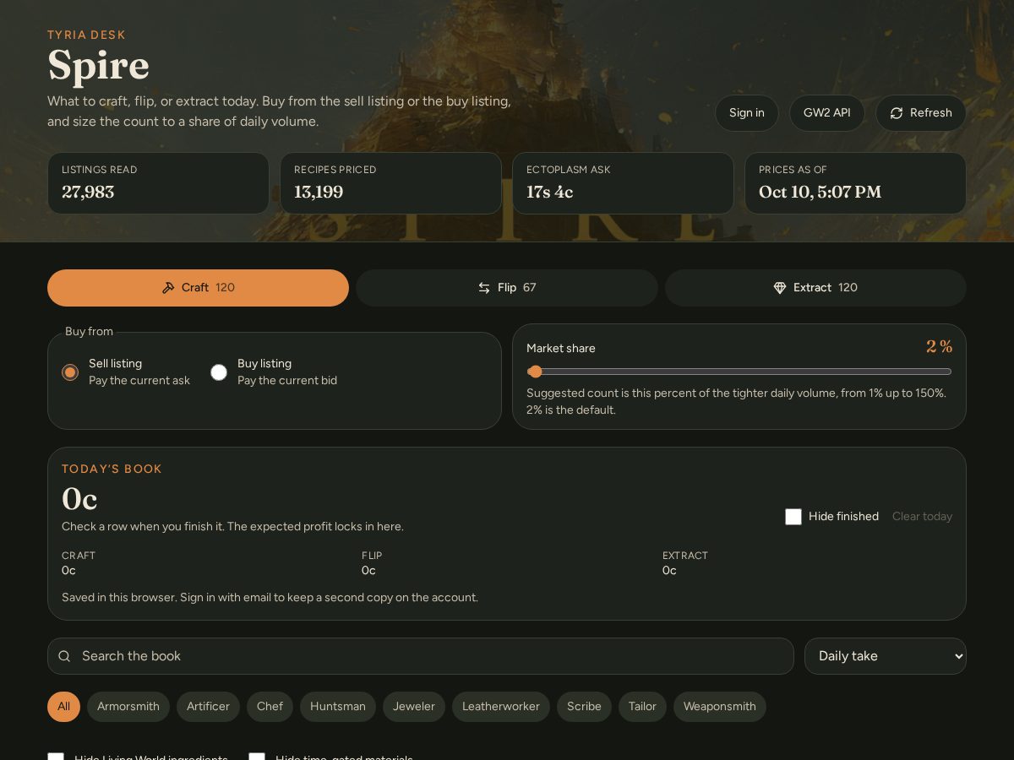Click the Listings Read 27,983 card

[x=158, y=183]
